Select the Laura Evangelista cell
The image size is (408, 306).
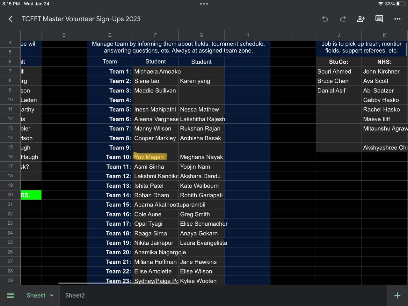pyautogui.click(x=201, y=243)
